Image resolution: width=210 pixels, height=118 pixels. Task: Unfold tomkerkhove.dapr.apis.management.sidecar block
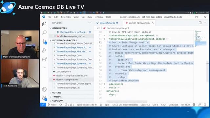tap(104, 39)
